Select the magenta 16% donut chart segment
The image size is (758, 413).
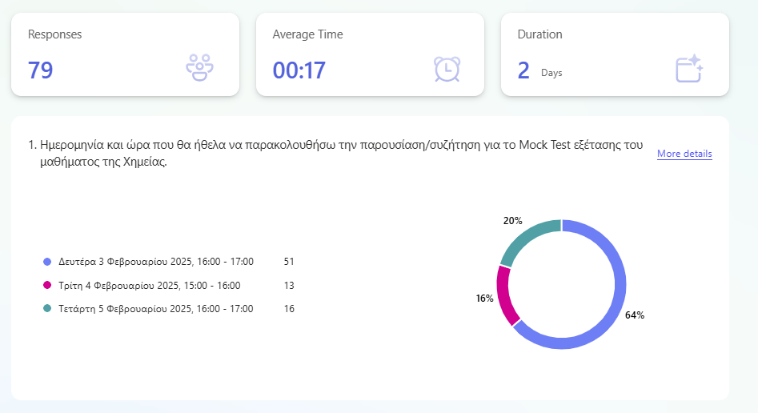click(504, 295)
